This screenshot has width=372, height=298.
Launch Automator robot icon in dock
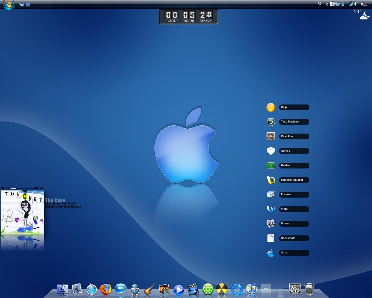(x=135, y=290)
